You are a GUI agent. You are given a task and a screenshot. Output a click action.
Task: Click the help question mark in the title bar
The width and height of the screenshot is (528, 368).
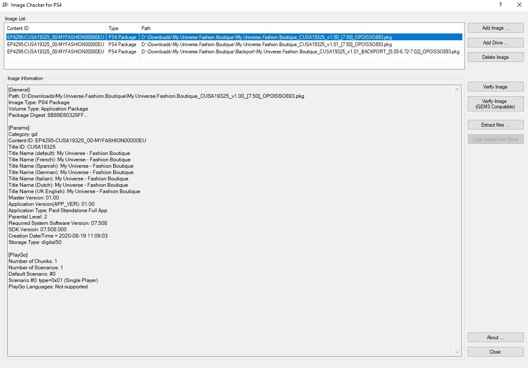pos(500,5)
